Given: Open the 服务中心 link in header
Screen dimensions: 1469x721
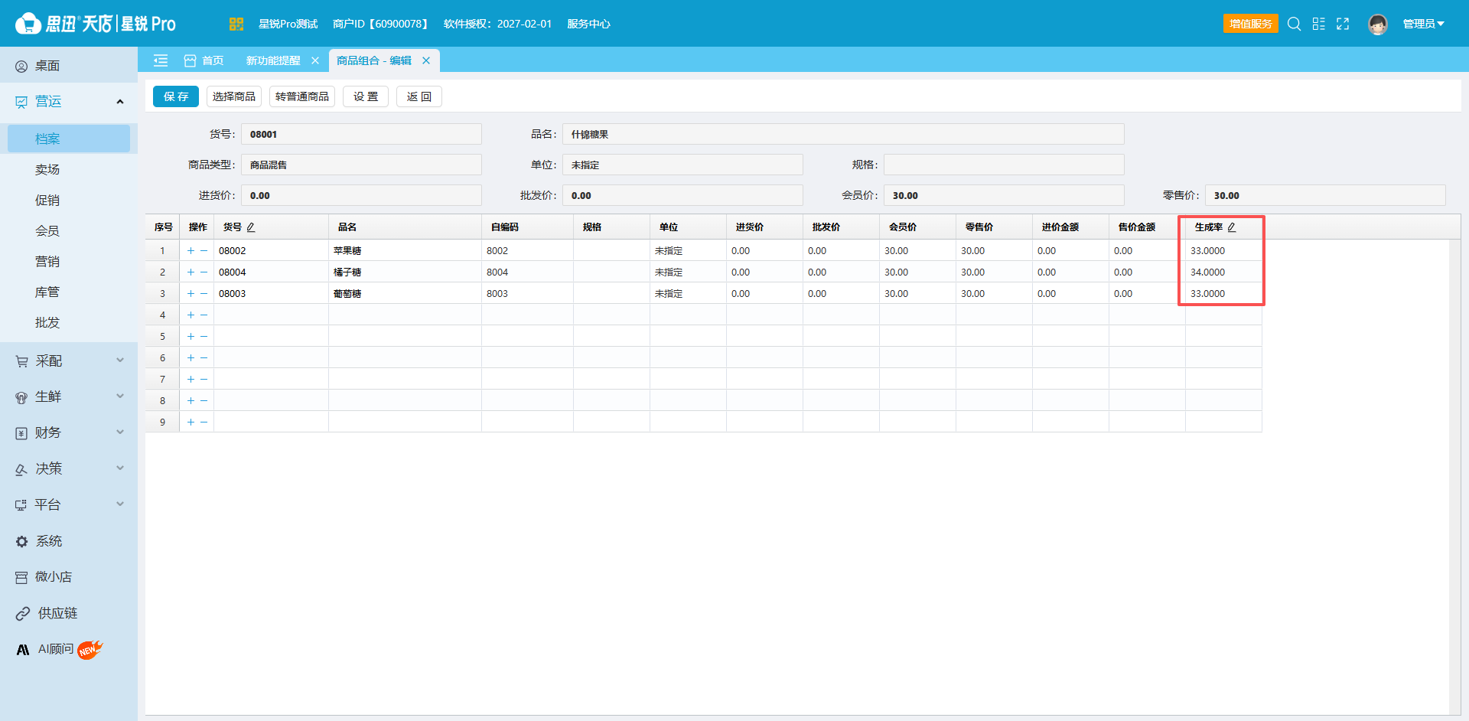Looking at the screenshot, I should 588,24.
